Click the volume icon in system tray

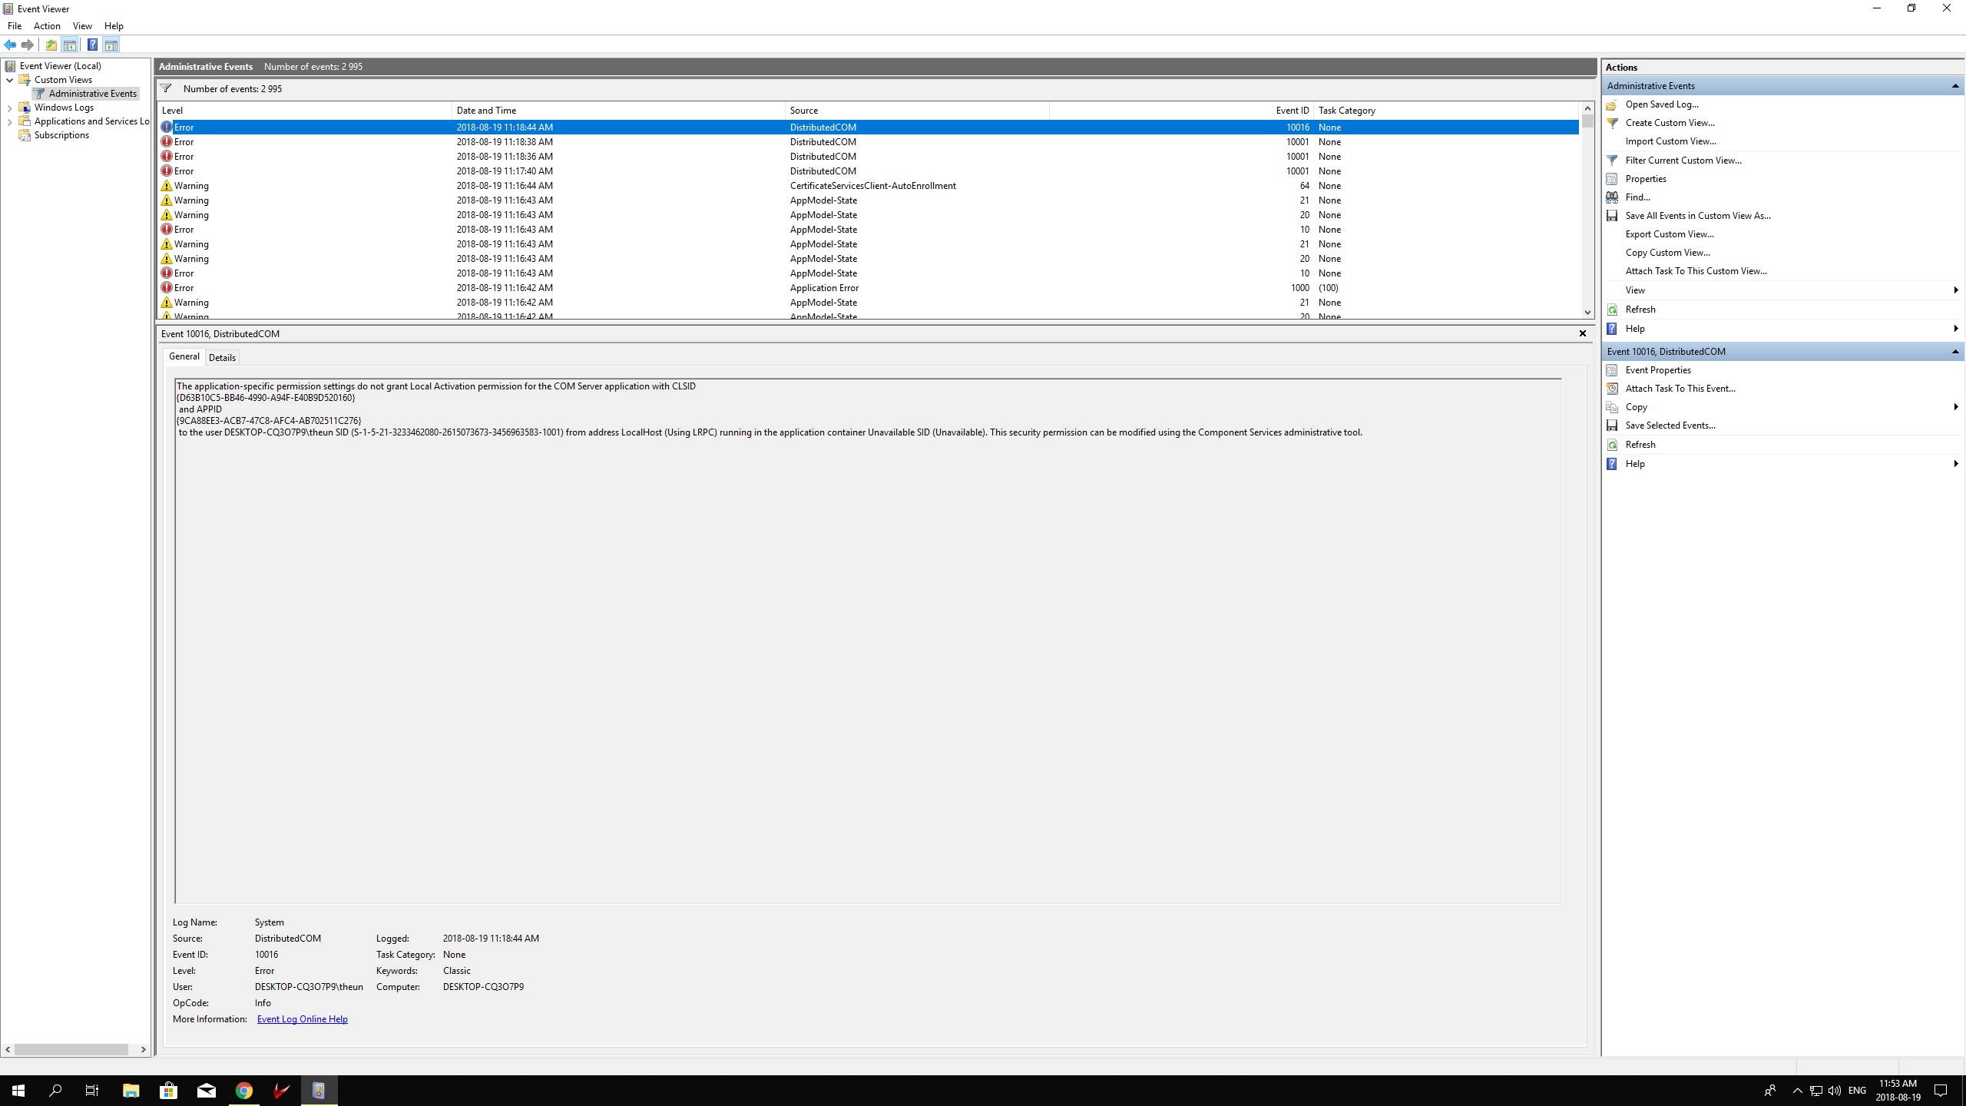pyautogui.click(x=1835, y=1091)
